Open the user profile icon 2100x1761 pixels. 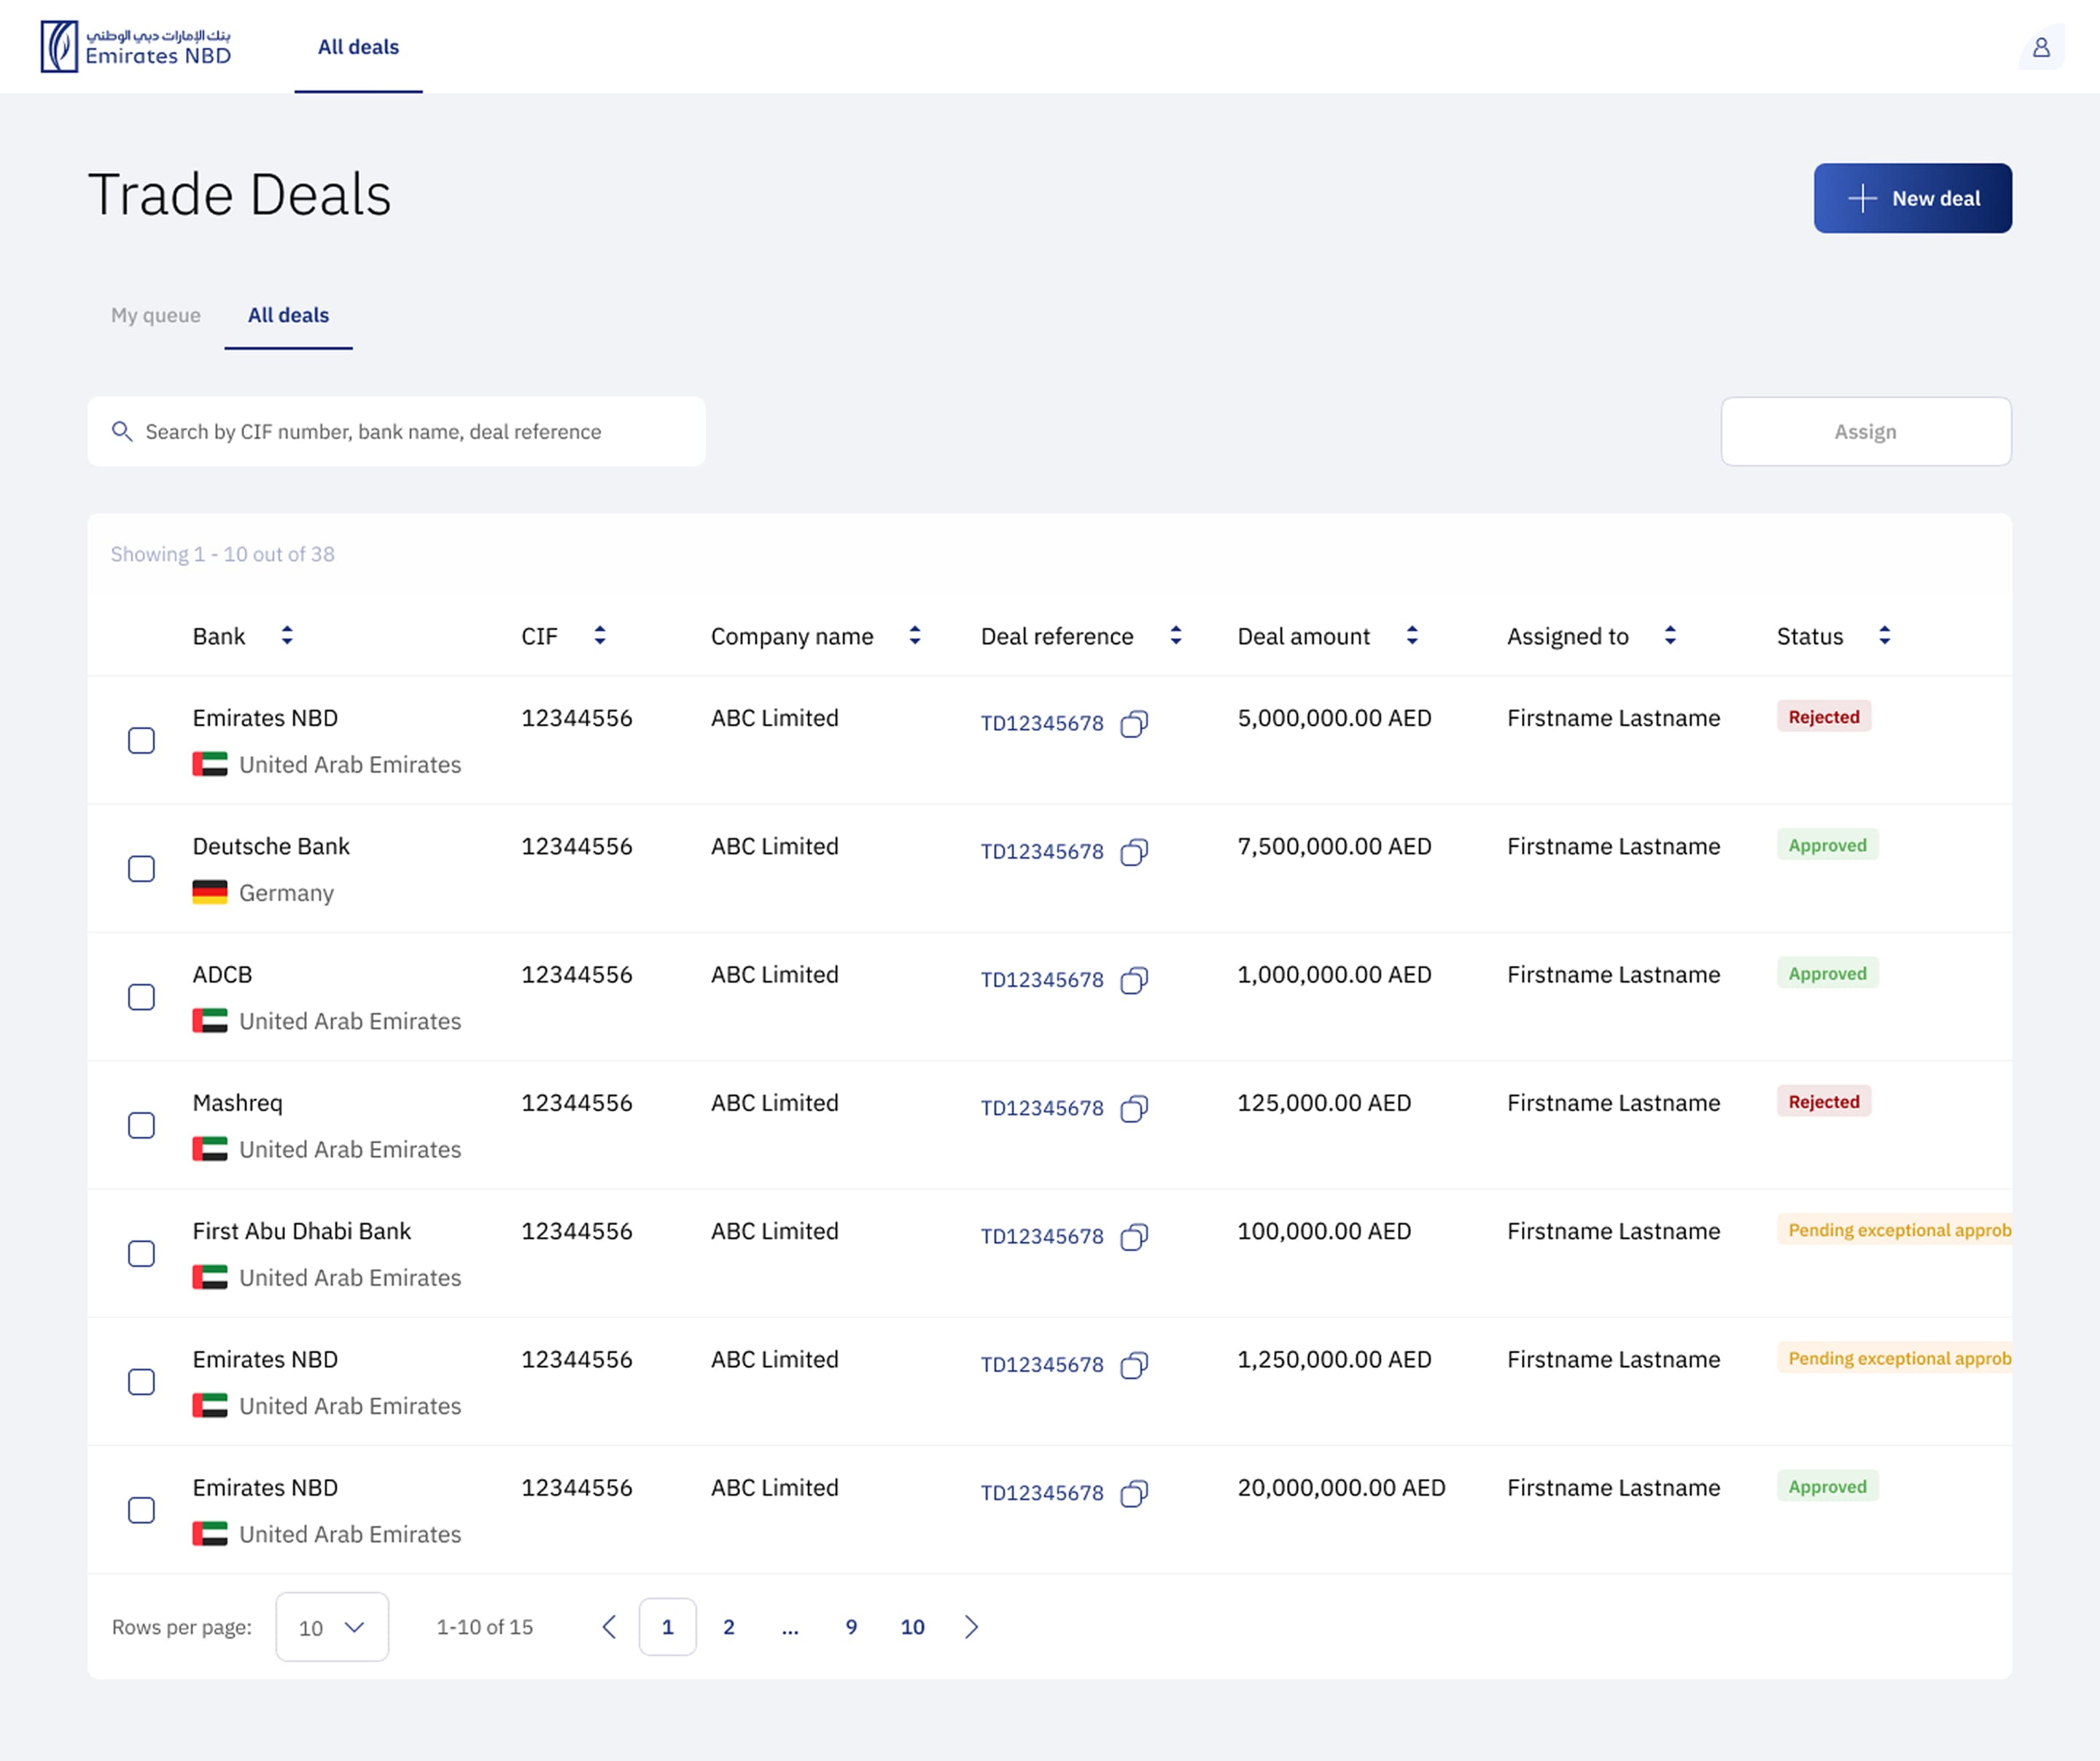(2041, 47)
